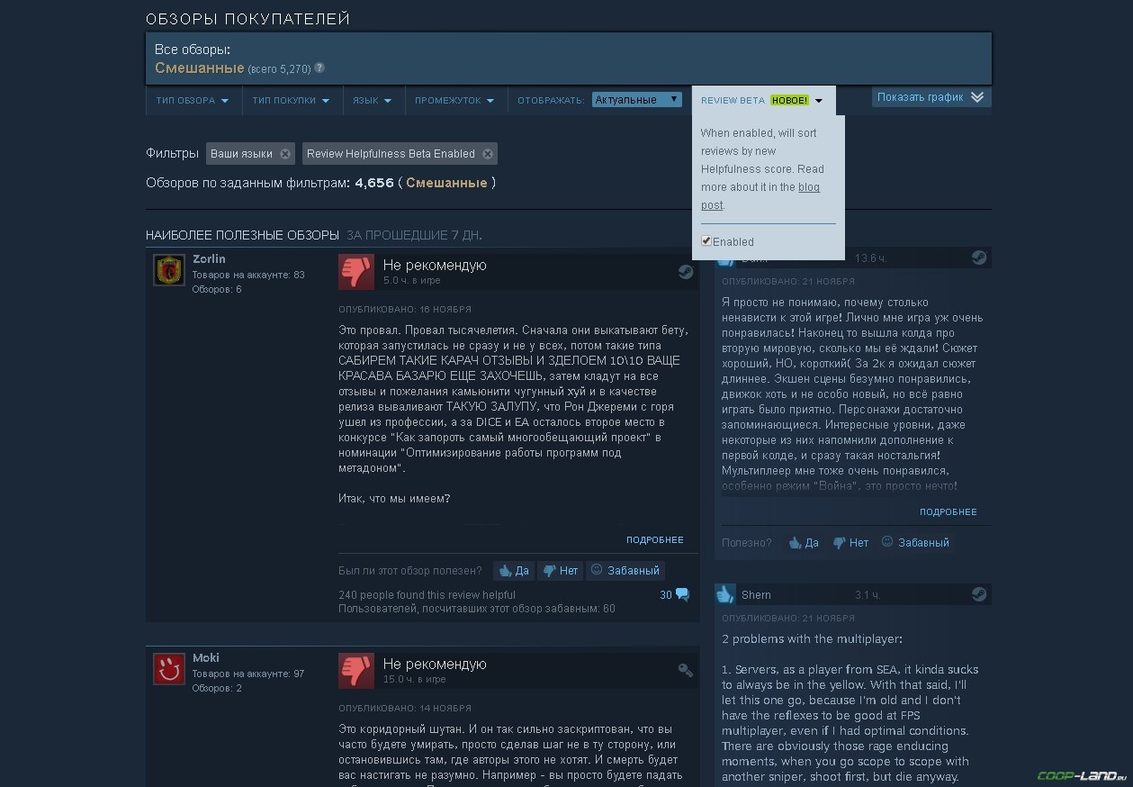Click thumbs-up icon on Shern's review
This screenshot has height=787, width=1133.
[725, 594]
